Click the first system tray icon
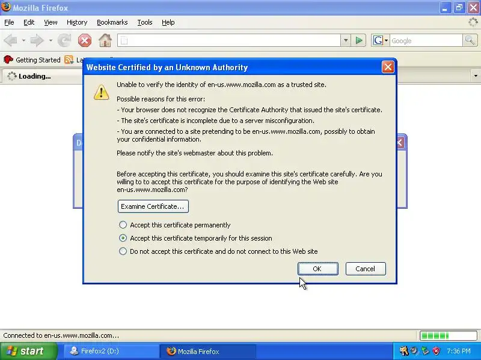The width and height of the screenshot is (481, 360). click(404, 351)
